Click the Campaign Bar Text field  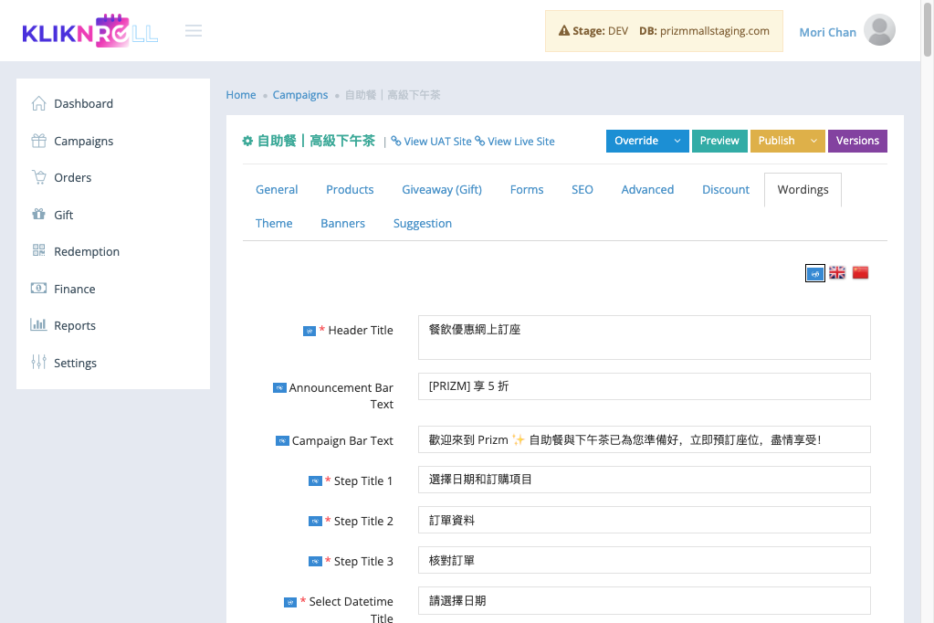pyautogui.click(x=645, y=439)
